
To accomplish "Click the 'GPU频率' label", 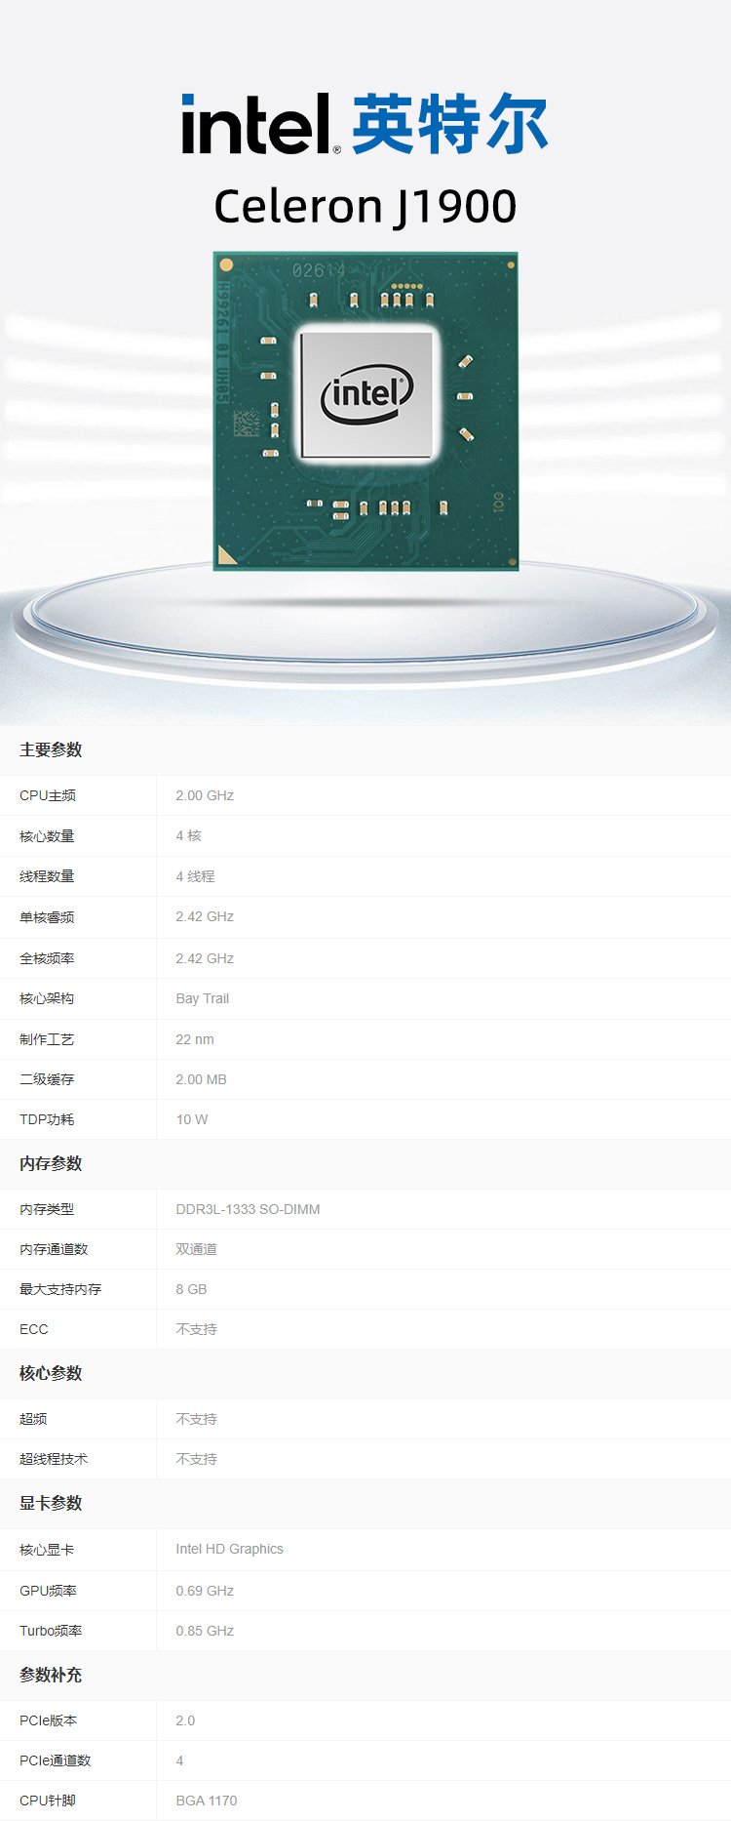I will [48, 1591].
